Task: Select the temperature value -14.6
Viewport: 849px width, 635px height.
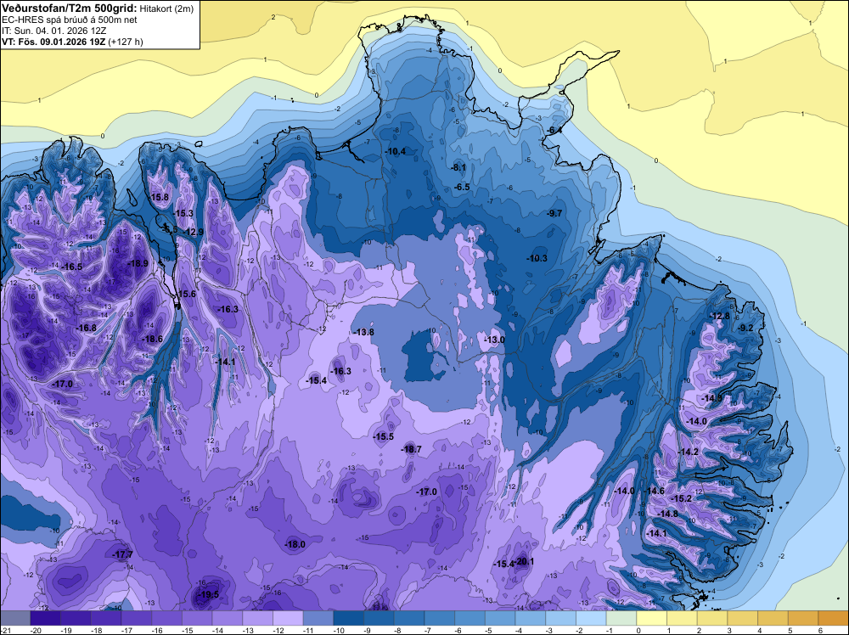Action: tap(654, 491)
